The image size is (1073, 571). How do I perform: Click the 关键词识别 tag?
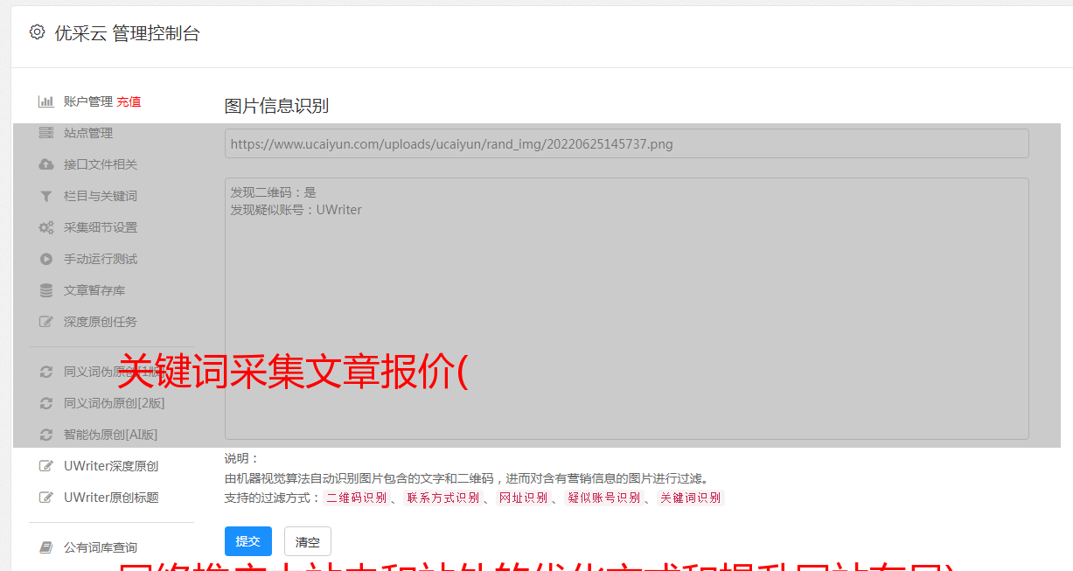pos(691,498)
